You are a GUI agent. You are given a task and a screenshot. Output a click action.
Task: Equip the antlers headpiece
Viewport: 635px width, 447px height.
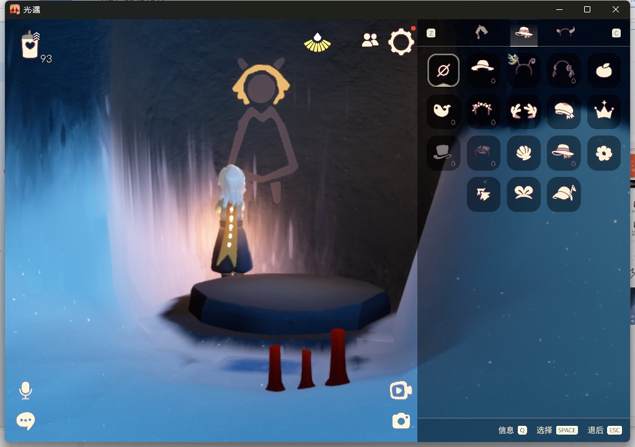click(x=523, y=112)
